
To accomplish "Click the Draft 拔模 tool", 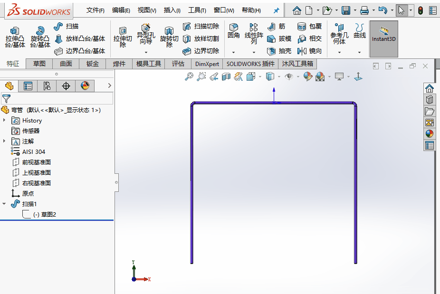I will [279, 39].
